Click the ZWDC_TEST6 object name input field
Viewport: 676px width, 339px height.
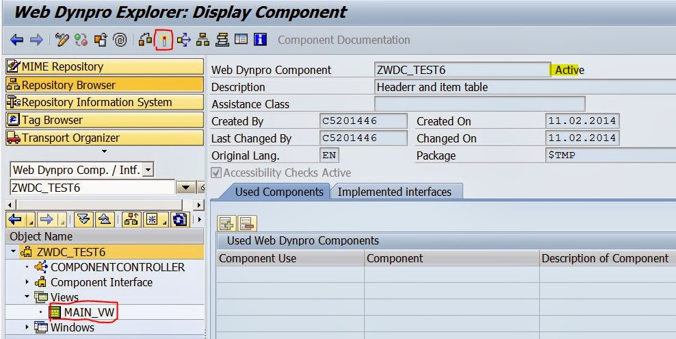92,188
